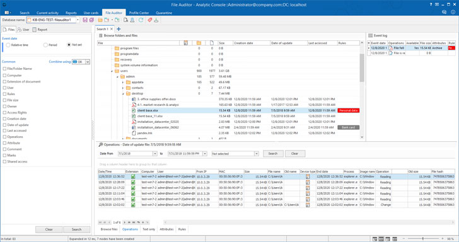Select the client base_11.xlsx file row
The image size is (459, 242).
[228, 116]
